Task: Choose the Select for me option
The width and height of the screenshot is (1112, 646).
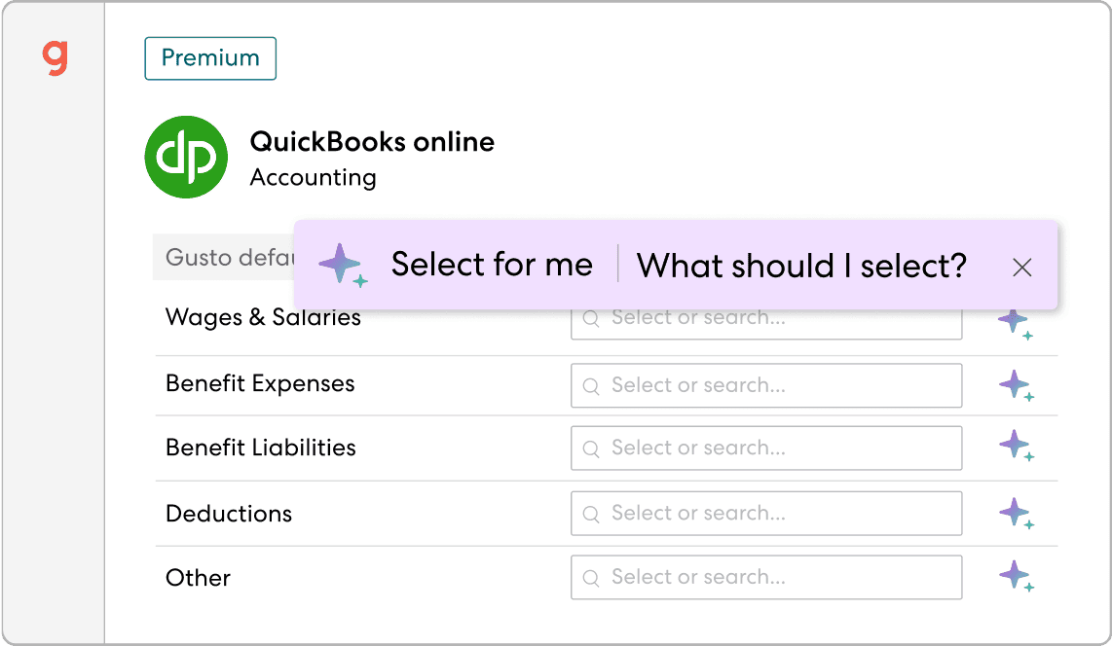Action: coord(492,265)
